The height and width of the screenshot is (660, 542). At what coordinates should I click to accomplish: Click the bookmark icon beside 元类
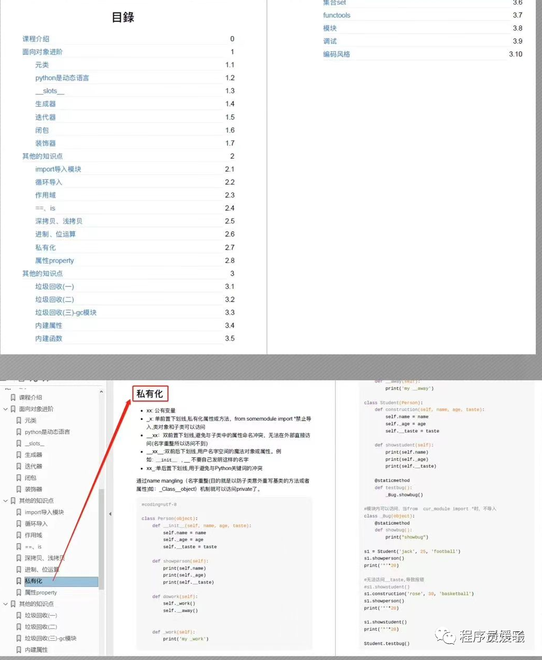[19, 421]
